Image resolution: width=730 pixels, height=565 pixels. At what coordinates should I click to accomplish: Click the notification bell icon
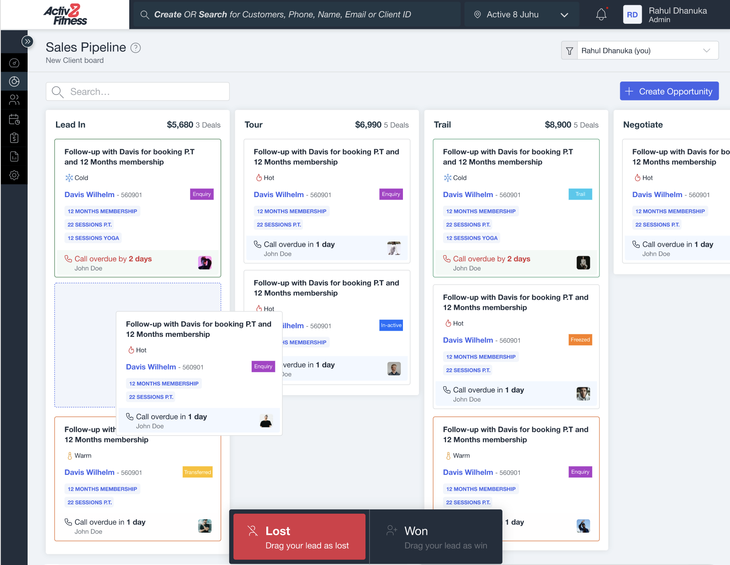click(601, 15)
